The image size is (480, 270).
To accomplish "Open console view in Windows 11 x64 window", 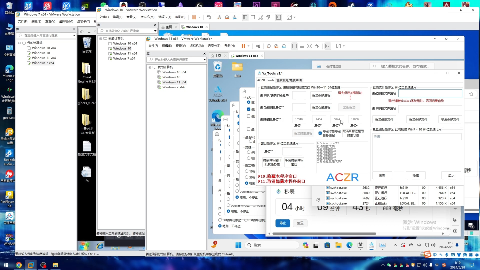I will click(x=328, y=46).
